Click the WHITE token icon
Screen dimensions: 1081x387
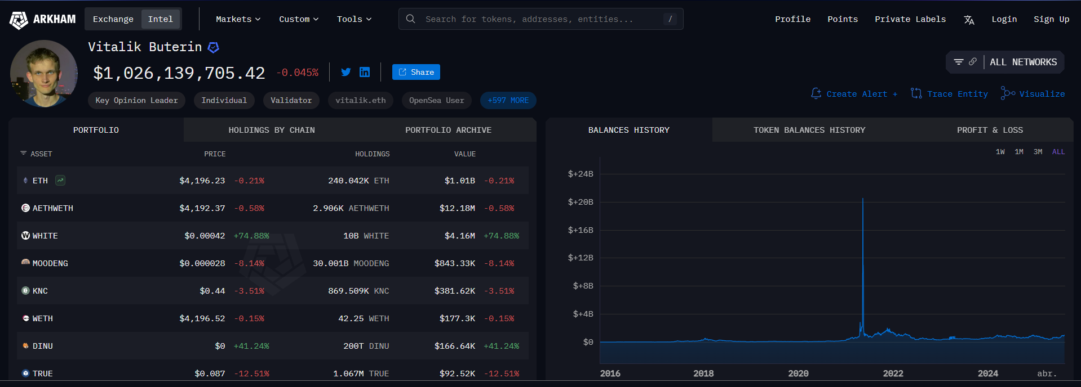25,236
